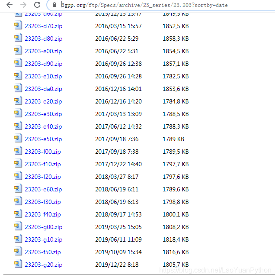Click the zip file icon beside 23203-g20.zip
Image resolution: width=275 pixels, height=278 pixels.
click(x=18, y=264)
